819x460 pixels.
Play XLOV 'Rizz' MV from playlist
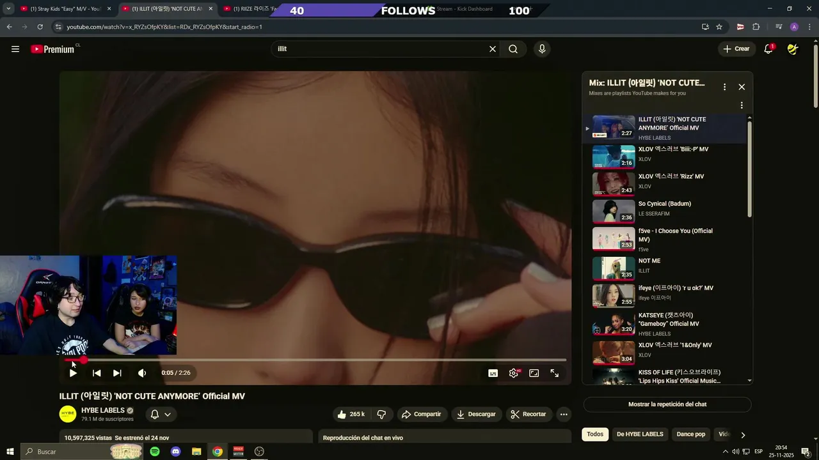click(664, 183)
